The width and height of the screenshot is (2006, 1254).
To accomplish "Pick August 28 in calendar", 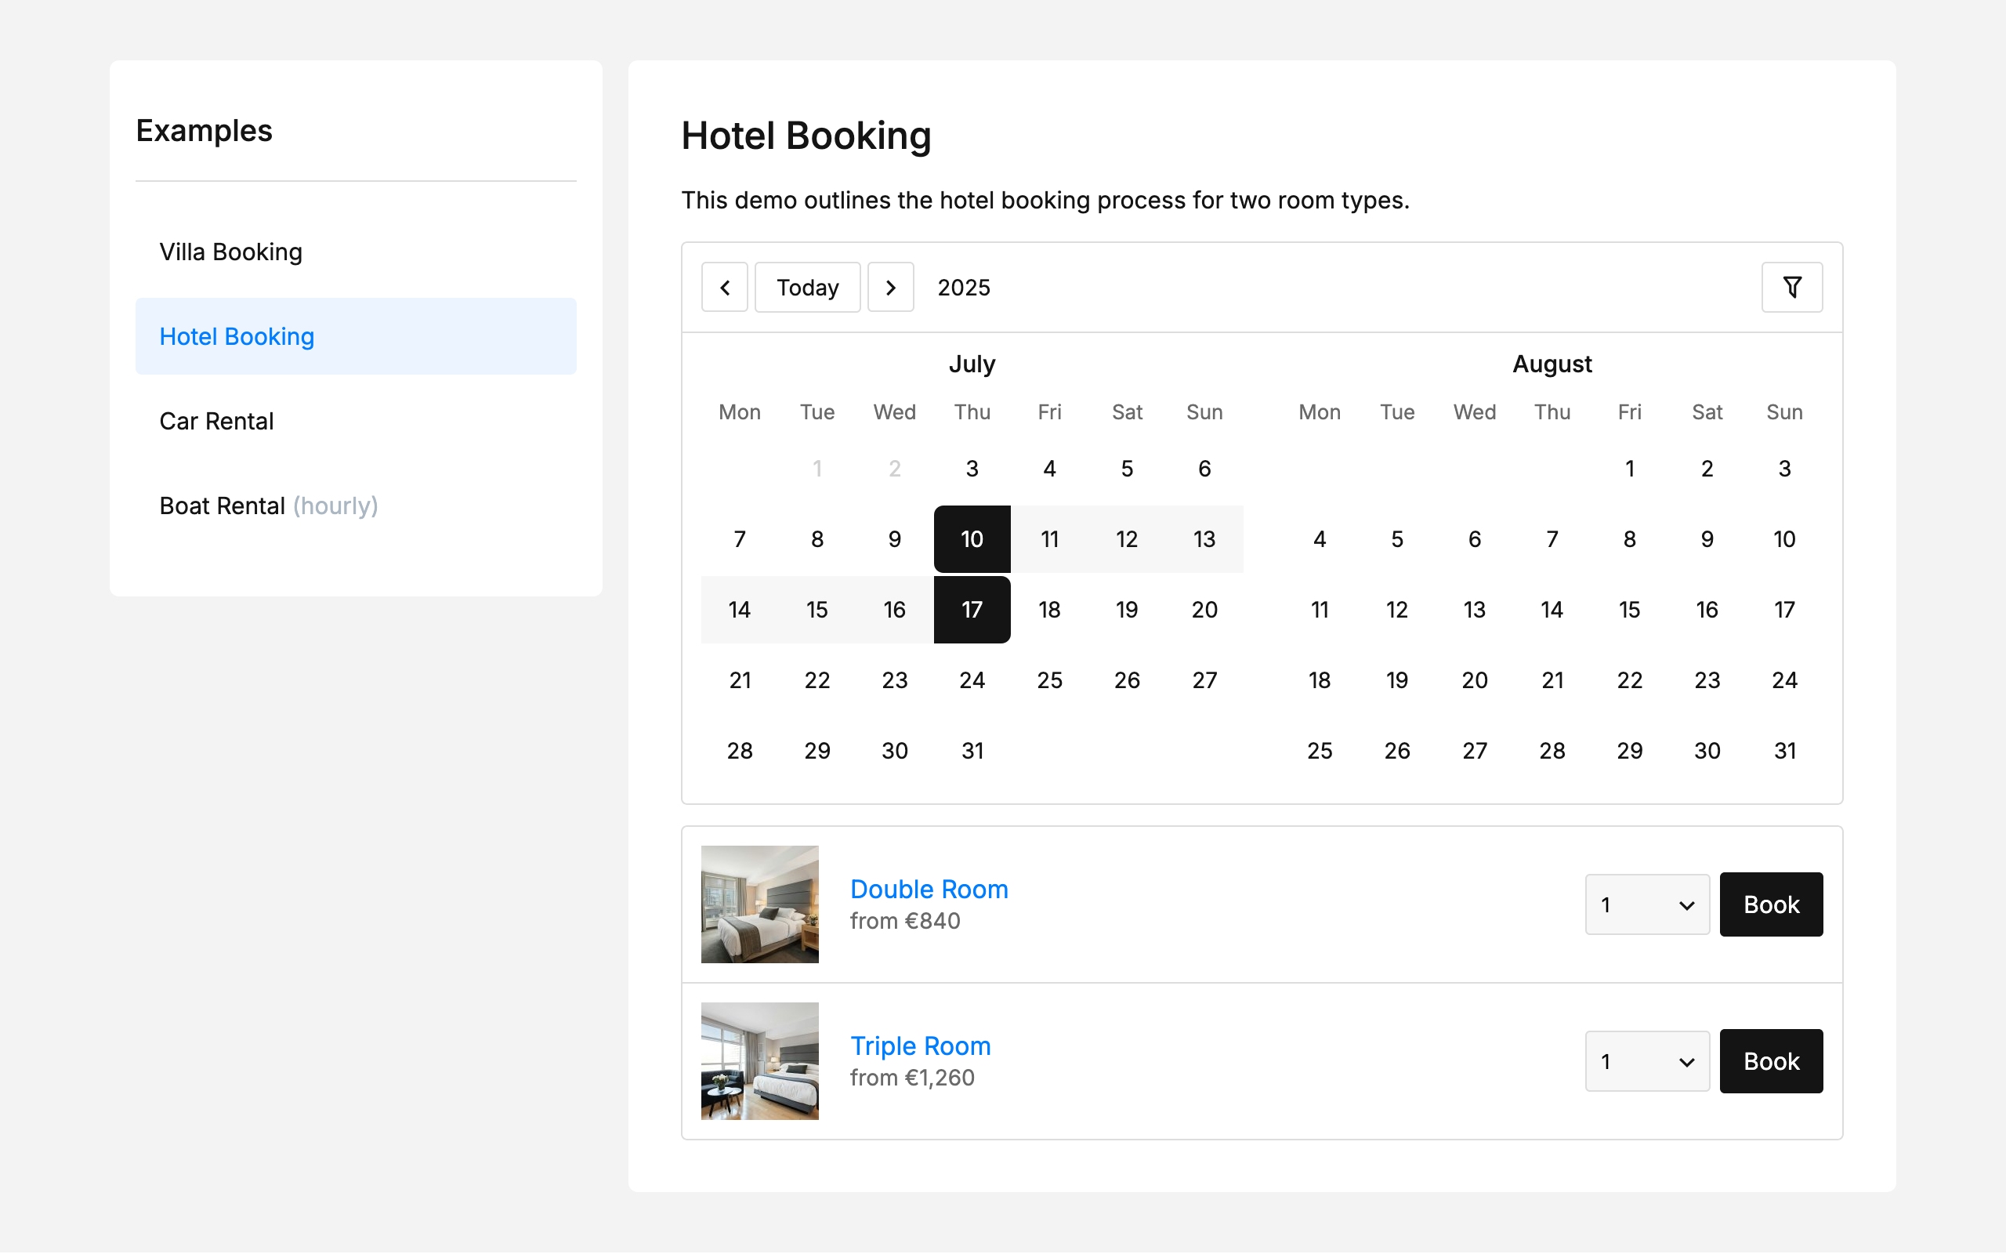I will click(1552, 751).
